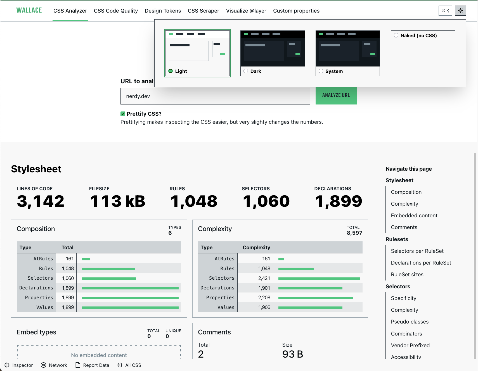Click the WALLACE logo
Image resolution: width=478 pixels, height=371 pixels.
[x=29, y=10]
